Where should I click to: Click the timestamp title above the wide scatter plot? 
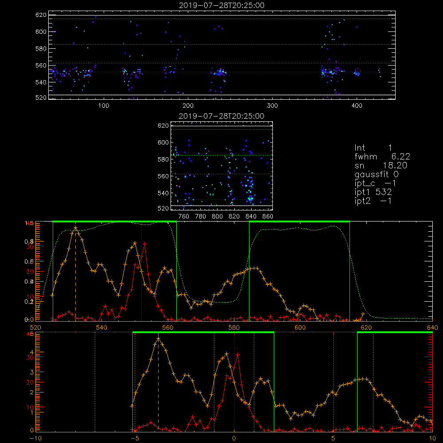click(222, 5)
